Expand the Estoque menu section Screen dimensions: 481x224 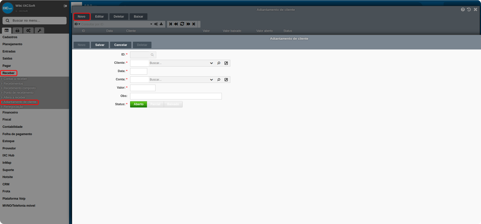click(8, 141)
